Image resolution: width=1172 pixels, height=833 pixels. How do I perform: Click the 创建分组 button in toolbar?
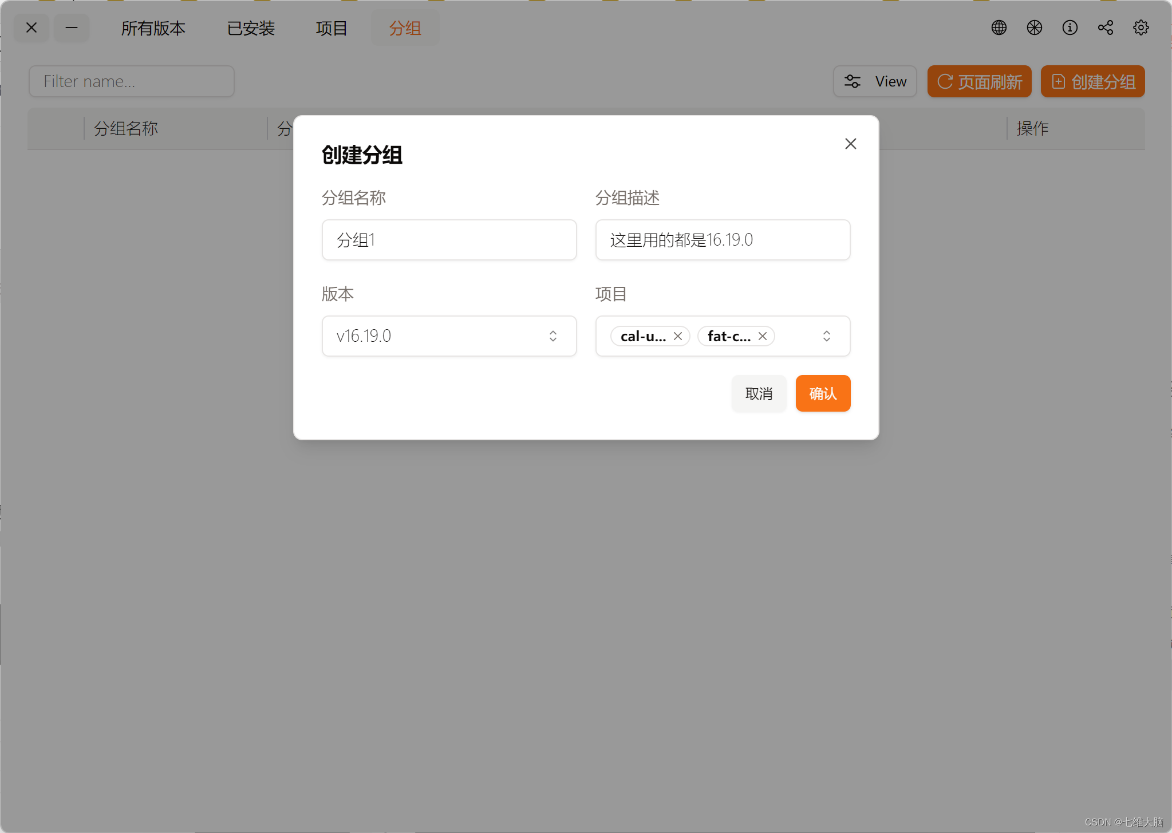tap(1092, 81)
